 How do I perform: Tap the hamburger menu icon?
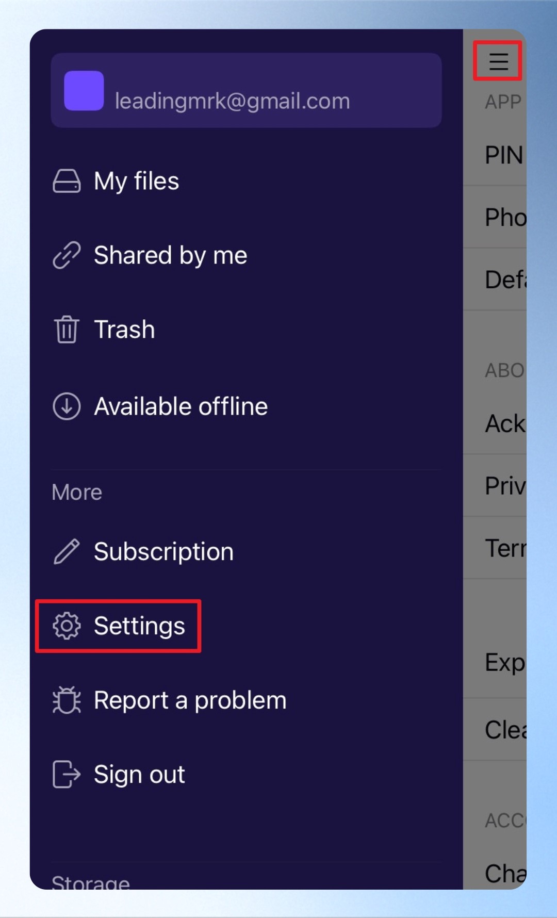498,61
